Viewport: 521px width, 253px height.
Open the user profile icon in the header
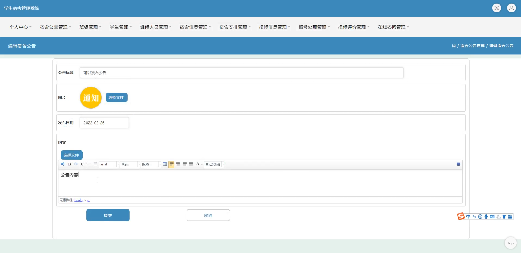512,8
